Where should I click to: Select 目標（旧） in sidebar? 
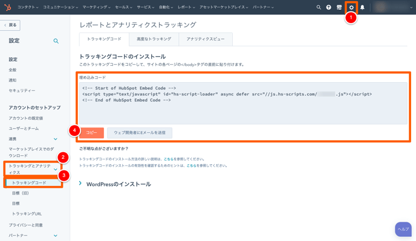[x=21, y=193]
